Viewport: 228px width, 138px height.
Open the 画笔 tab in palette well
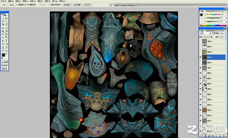117,5
